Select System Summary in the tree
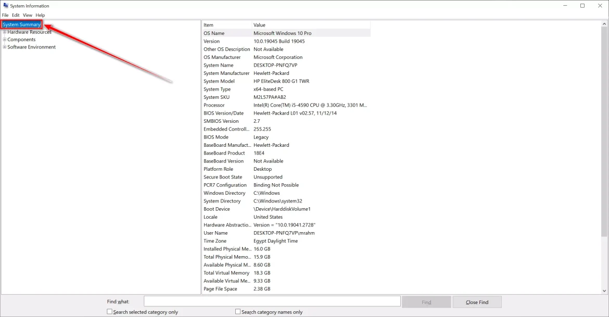609x317 pixels. (21, 24)
